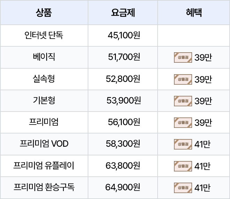Viewport: 230px width, 199px height.
Task: Select the 상품 column header
Action: tap(44, 13)
